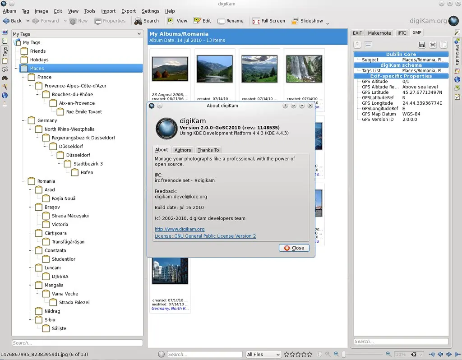Open the Album menu

click(9, 11)
